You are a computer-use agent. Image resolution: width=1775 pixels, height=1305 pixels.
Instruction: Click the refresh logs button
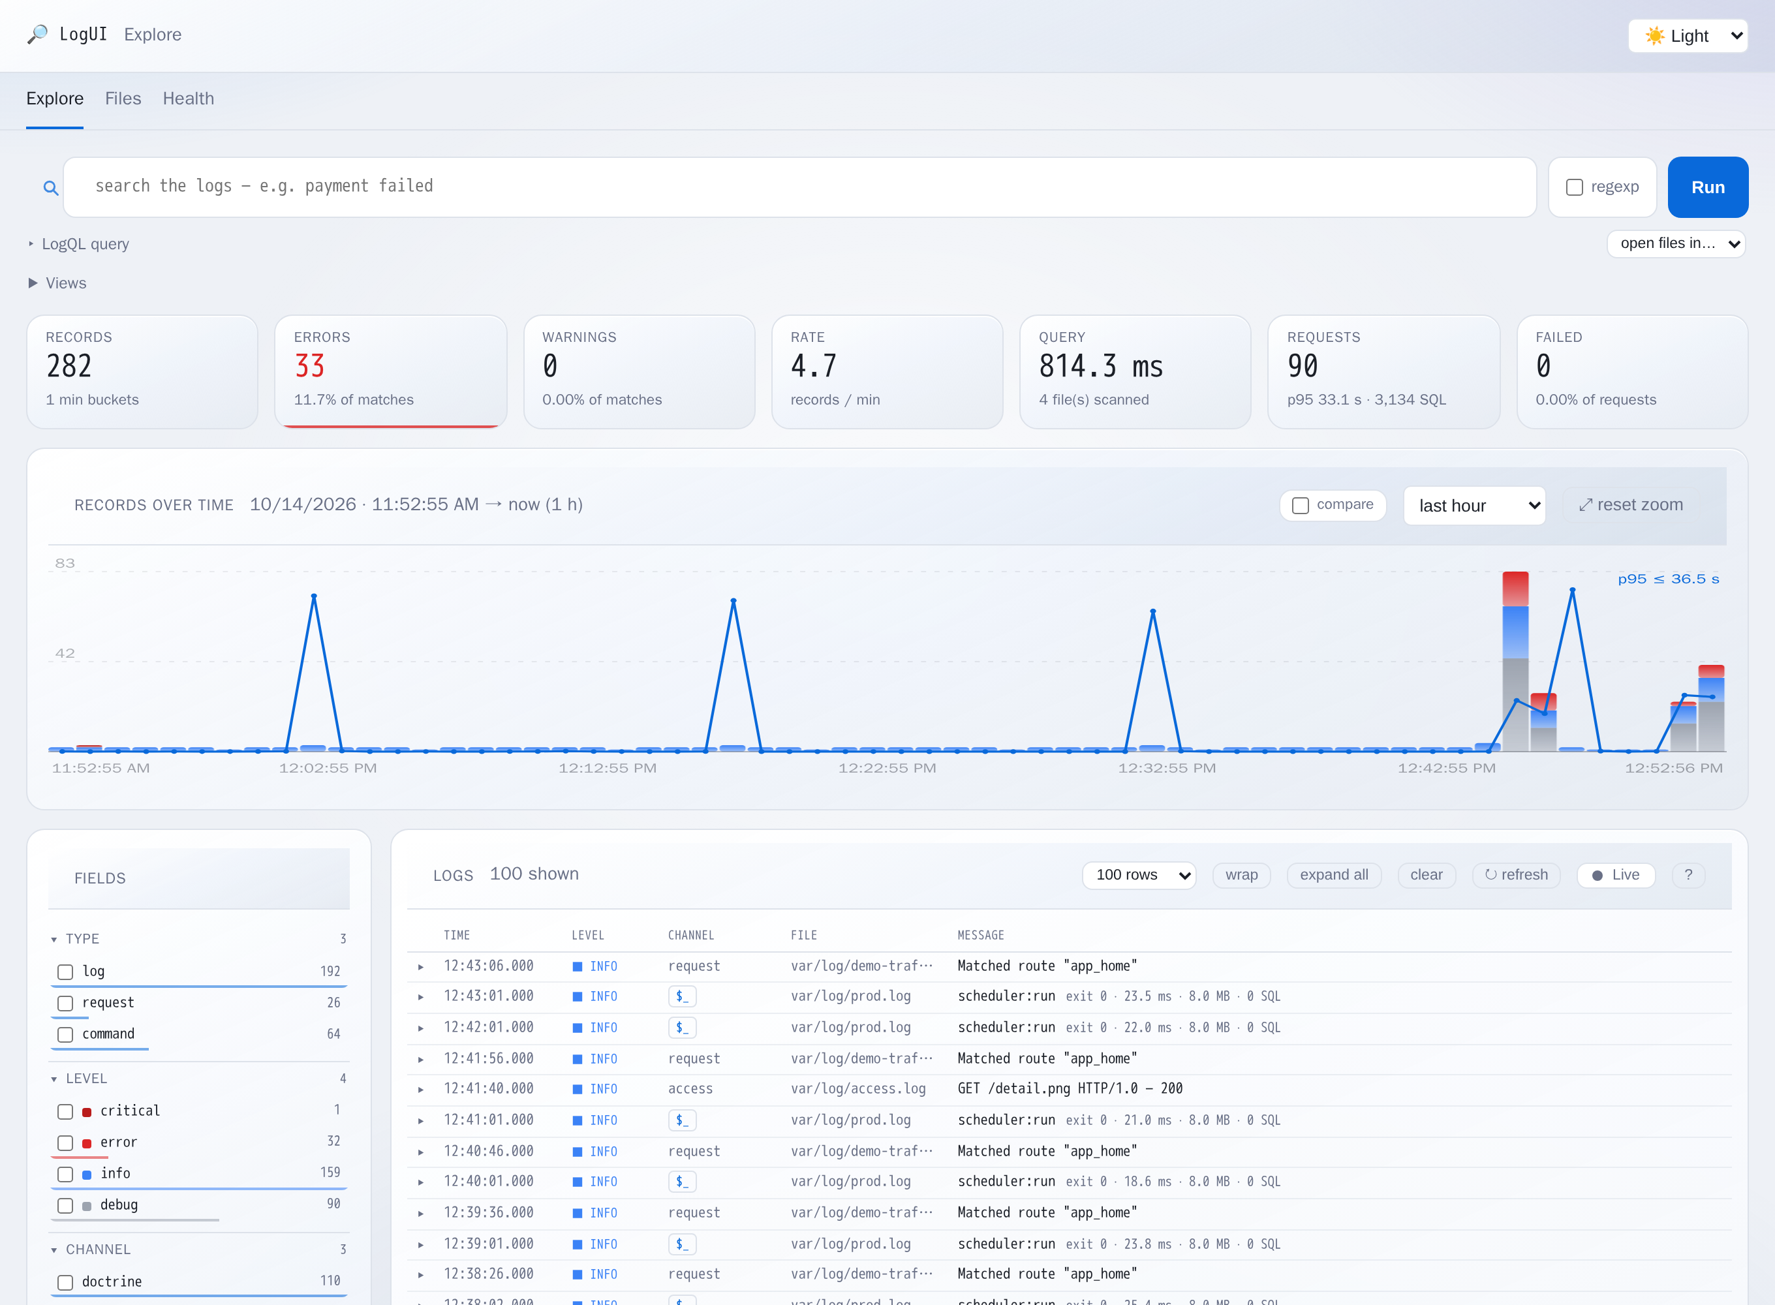[1516, 874]
